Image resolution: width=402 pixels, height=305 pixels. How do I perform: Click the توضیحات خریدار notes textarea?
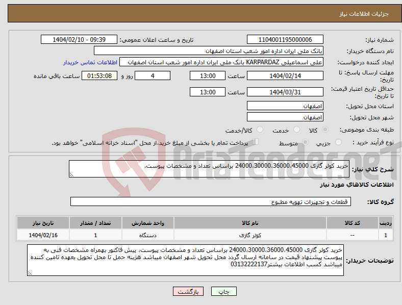click(185, 260)
